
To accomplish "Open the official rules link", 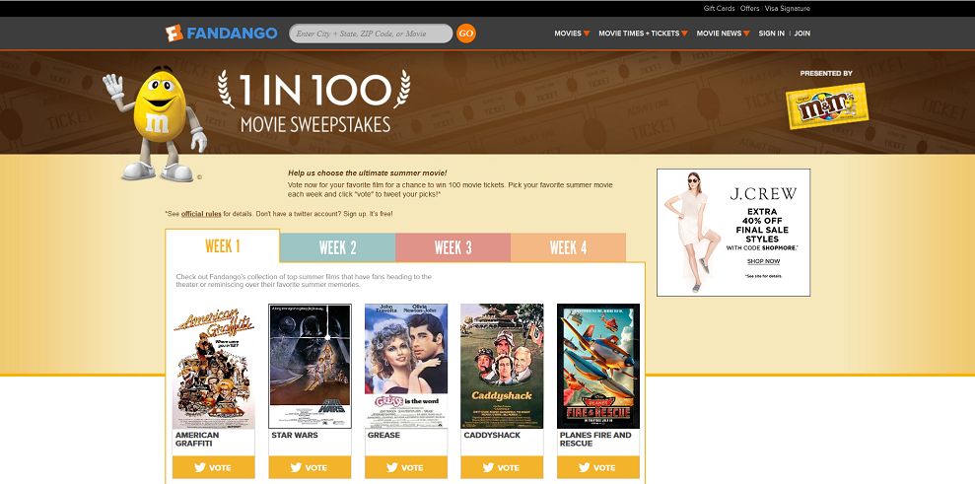I will (x=201, y=214).
